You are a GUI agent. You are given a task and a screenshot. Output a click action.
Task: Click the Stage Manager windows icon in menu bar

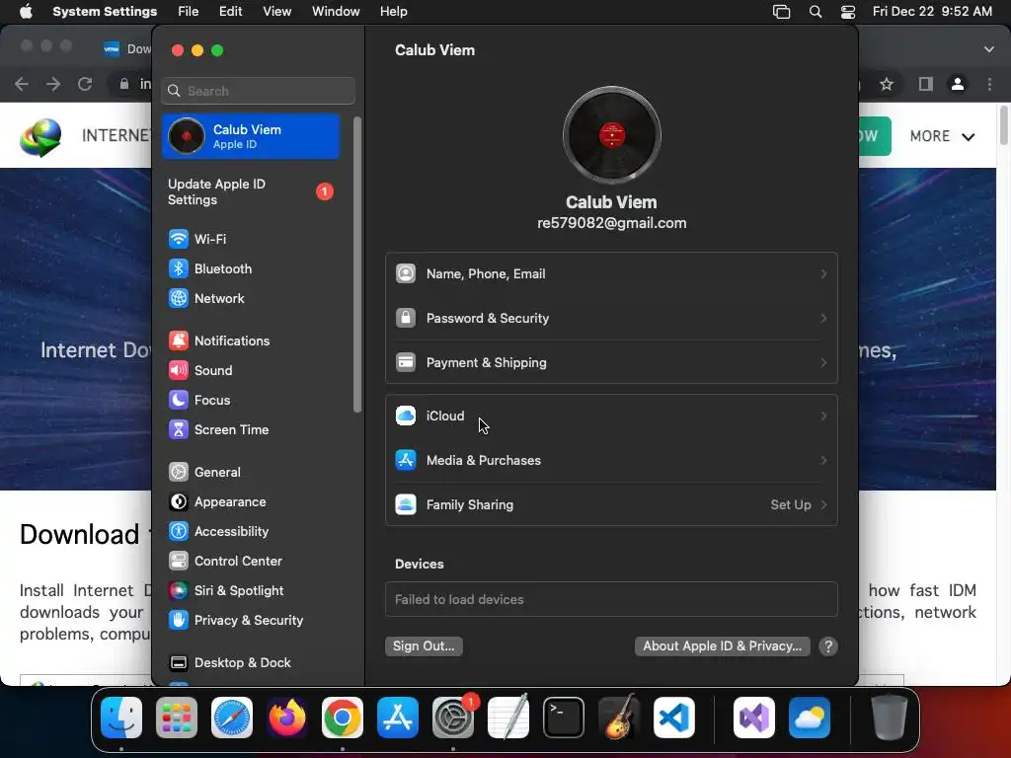coord(782,12)
